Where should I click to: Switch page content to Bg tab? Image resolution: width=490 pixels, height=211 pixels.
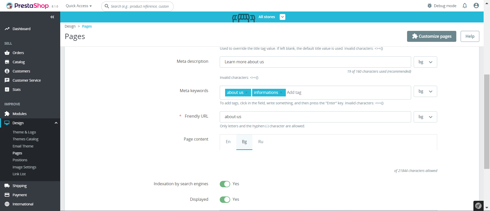pyautogui.click(x=244, y=142)
